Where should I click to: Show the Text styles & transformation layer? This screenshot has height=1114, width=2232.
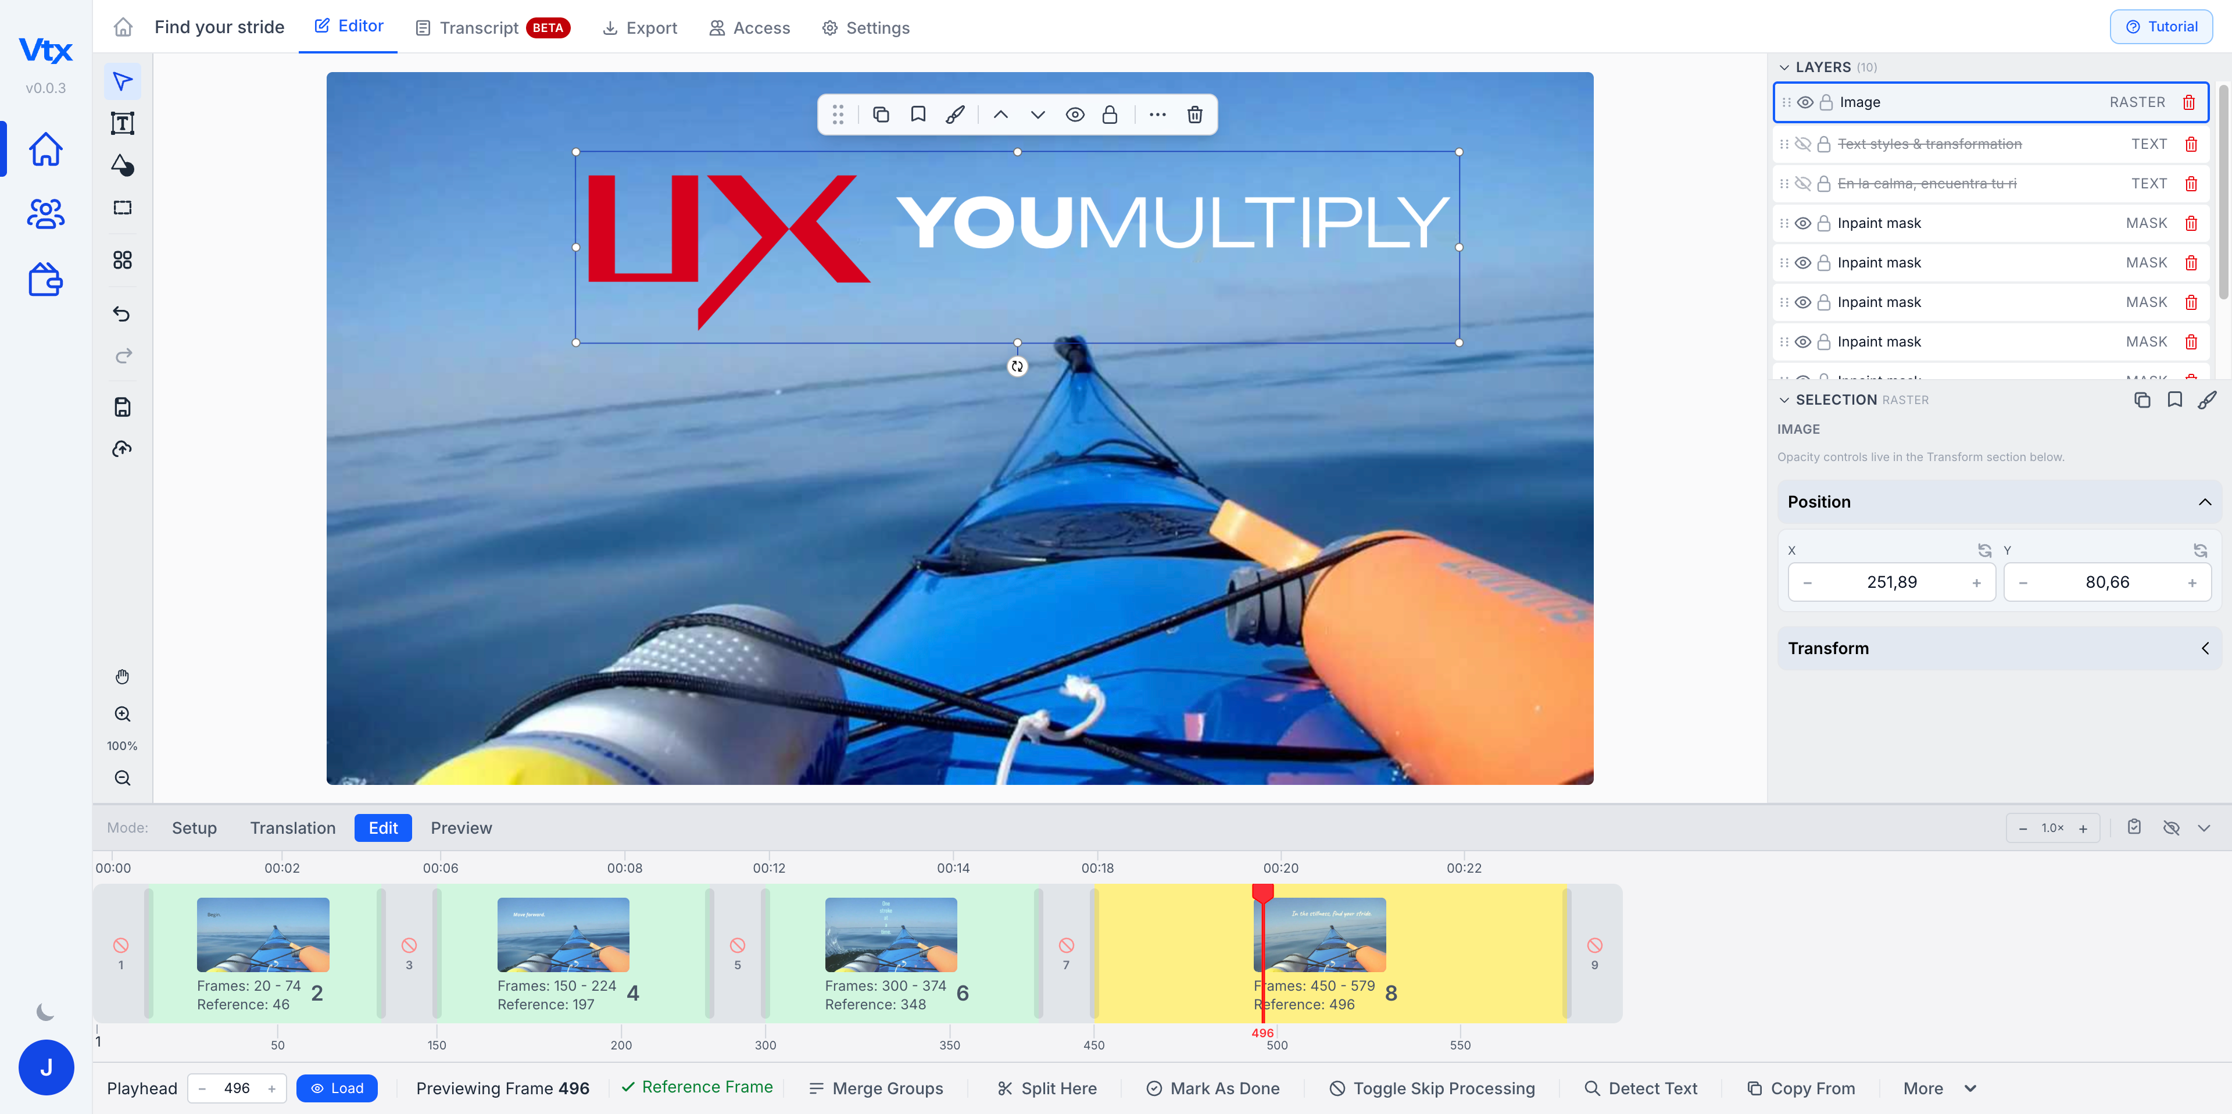[1803, 144]
